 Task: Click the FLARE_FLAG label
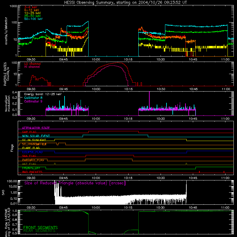pyautogui.click(x=31, y=148)
